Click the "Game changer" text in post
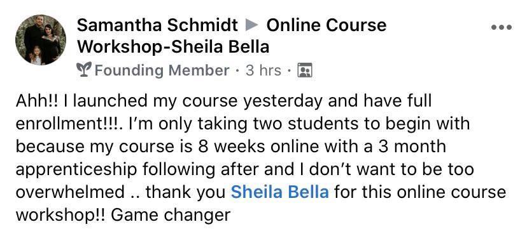 pyautogui.click(x=171, y=215)
